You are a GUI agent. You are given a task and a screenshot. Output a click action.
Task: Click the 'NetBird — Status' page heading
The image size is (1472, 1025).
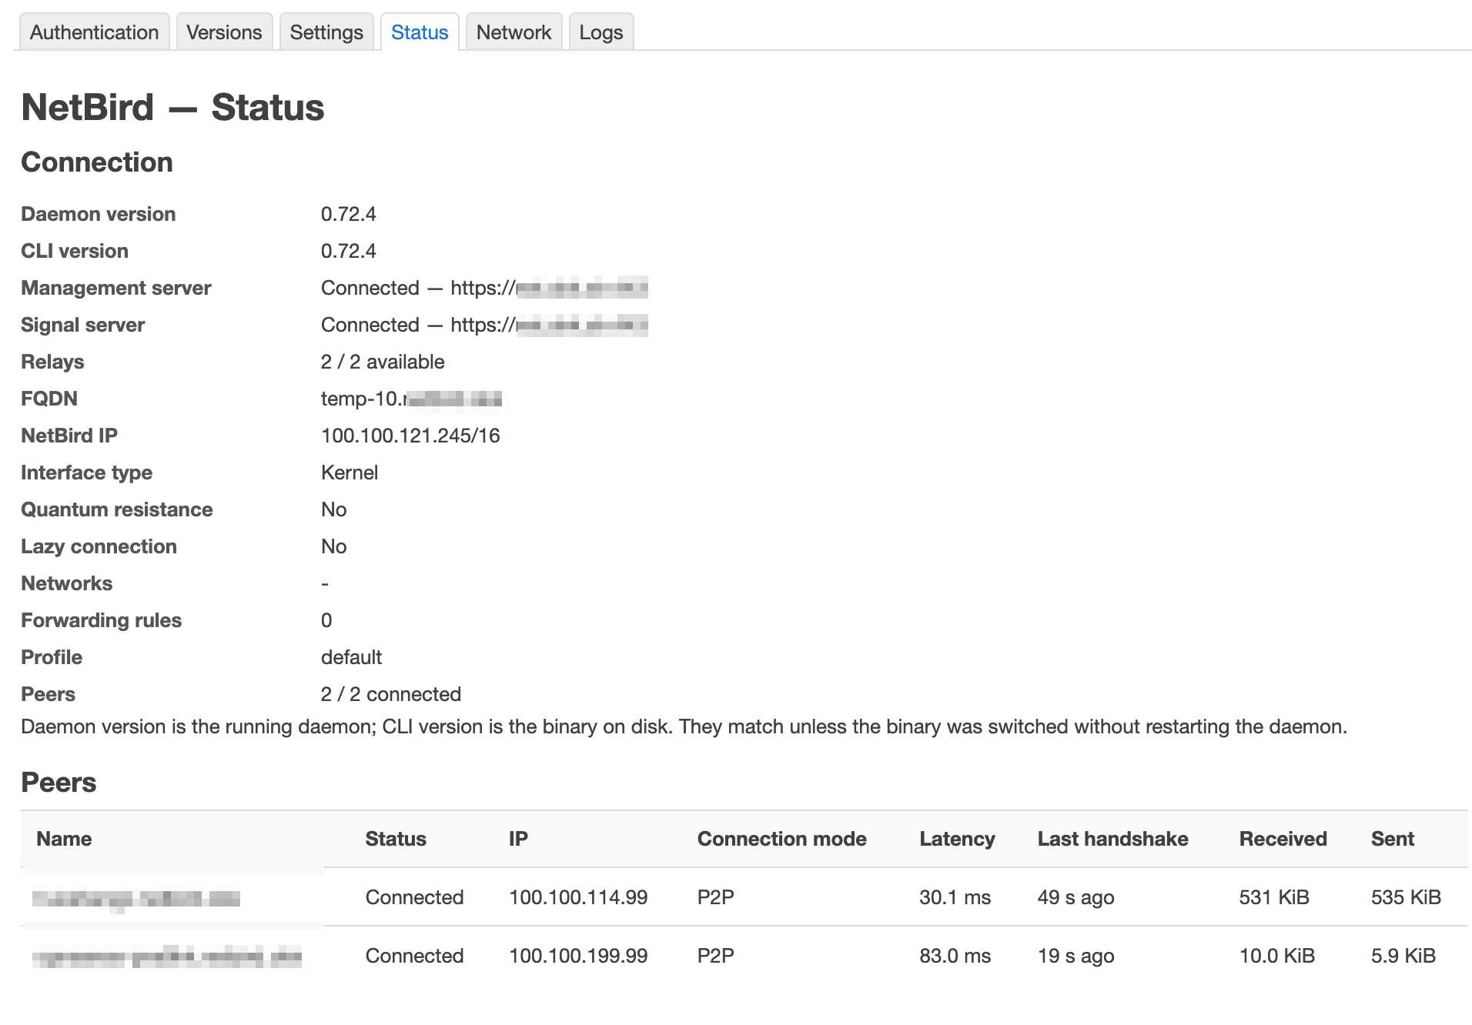click(x=172, y=107)
